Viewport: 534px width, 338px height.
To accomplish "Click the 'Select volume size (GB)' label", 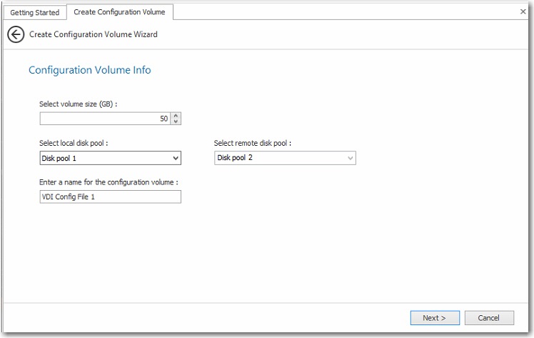I will click(78, 104).
